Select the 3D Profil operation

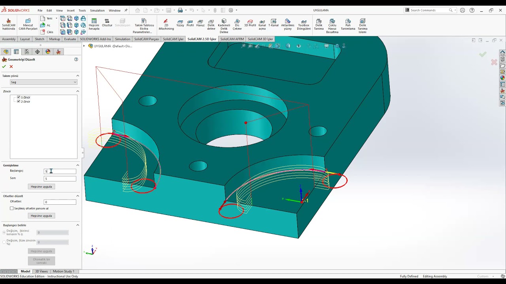tap(250, 23)
